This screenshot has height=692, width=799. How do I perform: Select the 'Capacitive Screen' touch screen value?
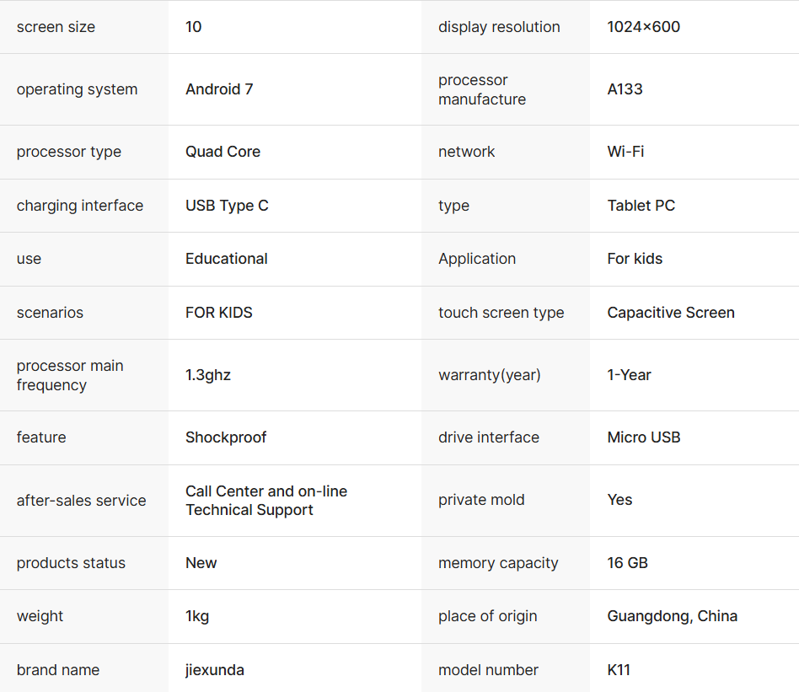[671, 313]
